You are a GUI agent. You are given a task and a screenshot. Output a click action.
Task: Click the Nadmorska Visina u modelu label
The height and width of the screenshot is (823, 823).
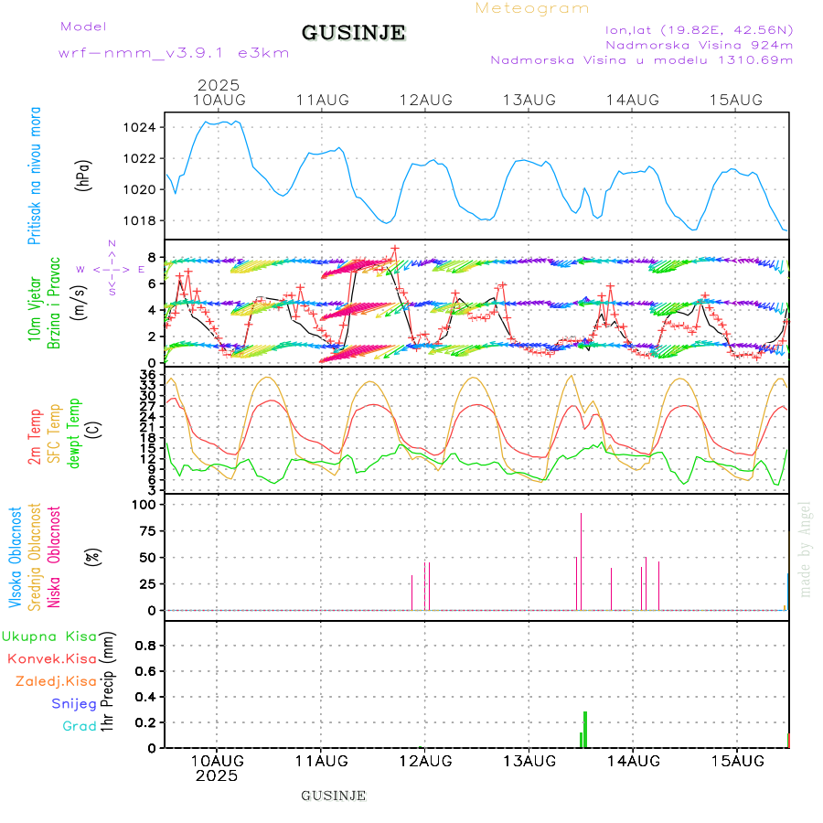641,60
